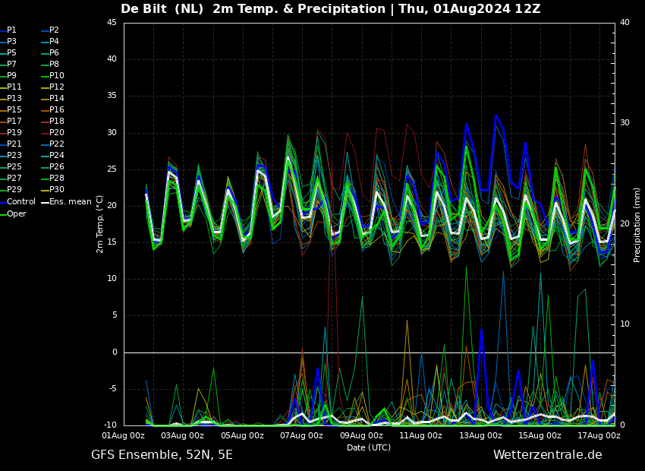
Task: Click the 13Aug 00z date tick
Action: coord(480,435)
